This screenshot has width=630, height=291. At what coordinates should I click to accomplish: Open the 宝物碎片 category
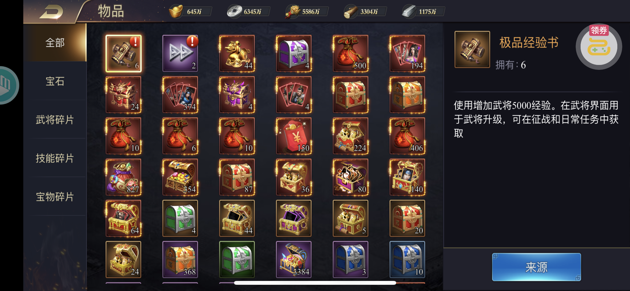[55, 197]
